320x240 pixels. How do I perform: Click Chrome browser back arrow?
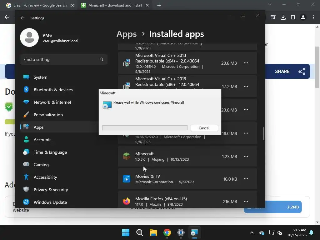click(x=7, y=17)
